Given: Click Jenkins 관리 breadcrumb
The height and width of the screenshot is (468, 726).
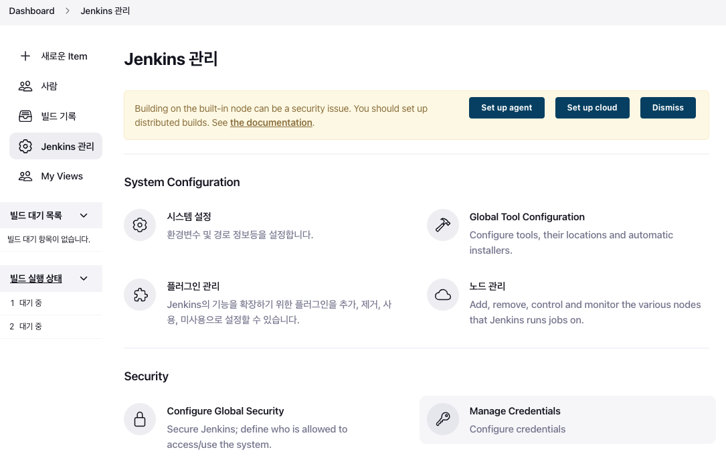Looking at the screenshot, I should pyautogui.click(x=105, y=11).
